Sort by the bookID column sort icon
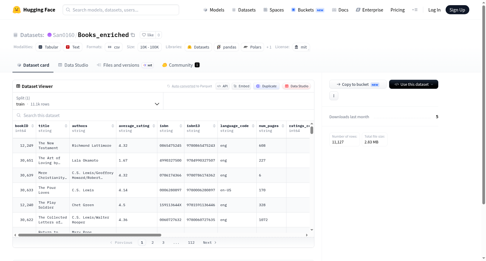The height and width of the screenshot is (261, 486). (33, 126)
